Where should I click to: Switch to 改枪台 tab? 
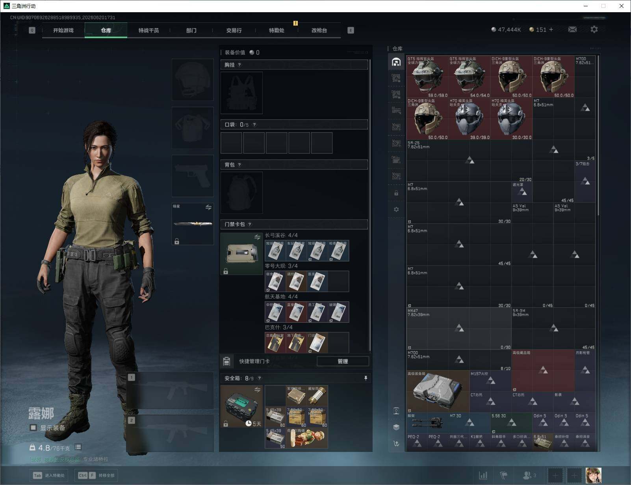319,30
